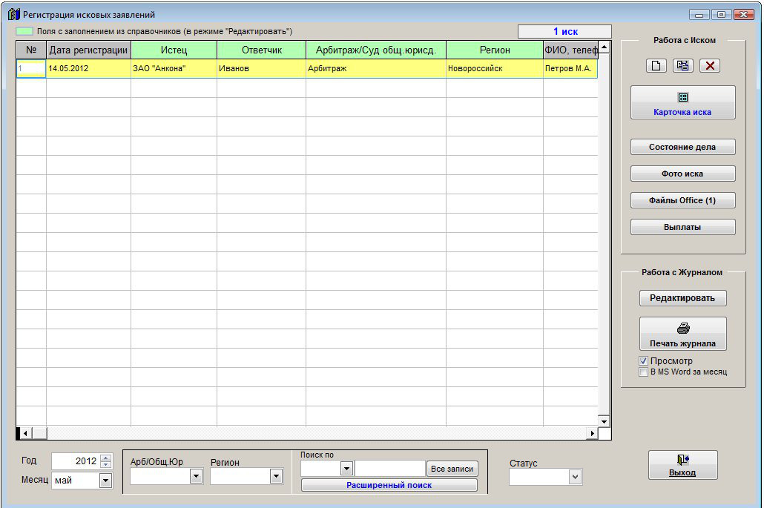Select the cell Петров М.А.
The width and height of the screenshot is (764, 508).
tap(570, 69)
